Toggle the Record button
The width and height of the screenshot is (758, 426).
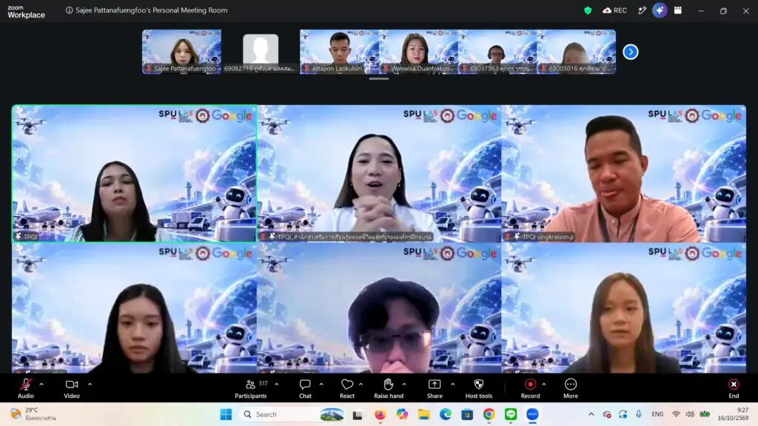pyautogui.click(x=530, y=388)
